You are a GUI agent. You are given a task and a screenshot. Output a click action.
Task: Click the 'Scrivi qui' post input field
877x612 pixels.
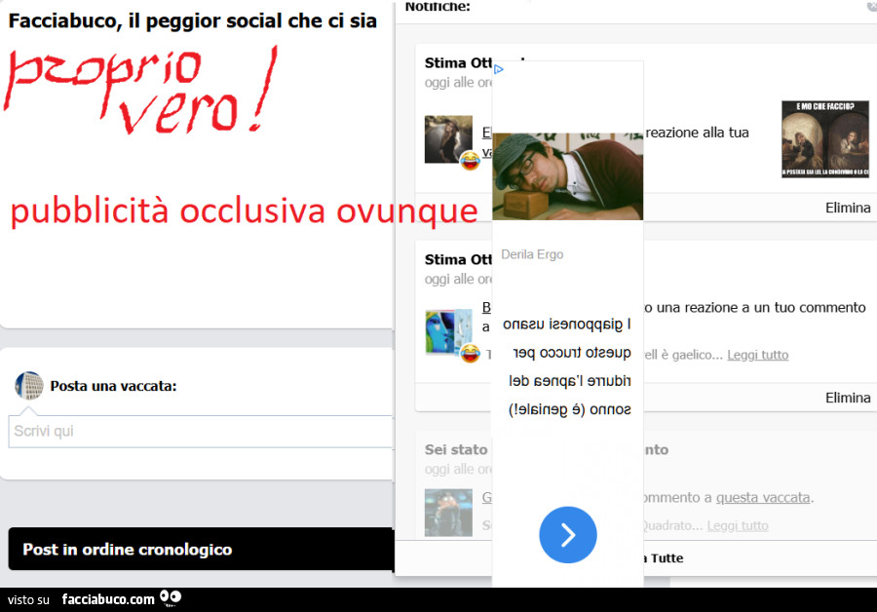pyautogui.click(x=202, y=432)
